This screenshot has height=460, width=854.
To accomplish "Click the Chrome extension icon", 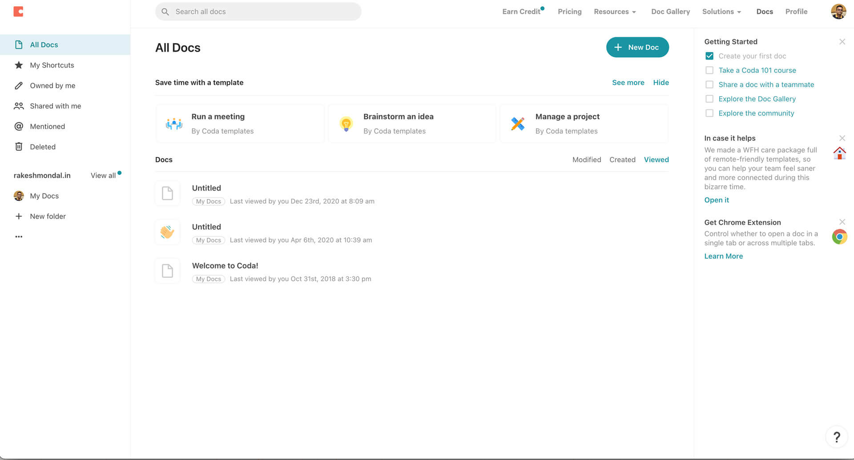I will pos(839,237).
